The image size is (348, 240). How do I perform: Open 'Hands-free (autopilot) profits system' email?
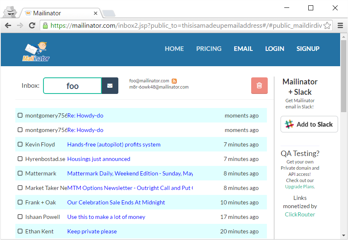(114, 144)
